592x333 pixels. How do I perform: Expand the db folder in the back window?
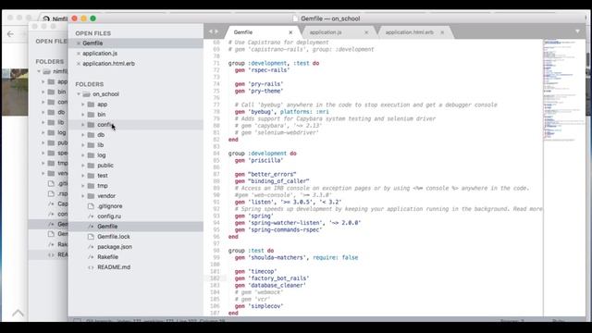click(43, 112)
